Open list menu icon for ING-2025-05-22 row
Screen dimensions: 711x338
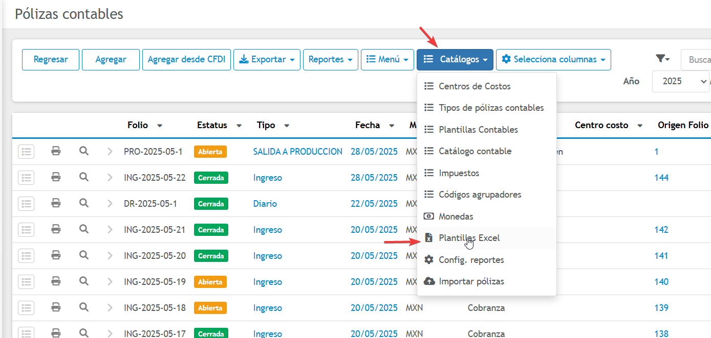point(26,177)
